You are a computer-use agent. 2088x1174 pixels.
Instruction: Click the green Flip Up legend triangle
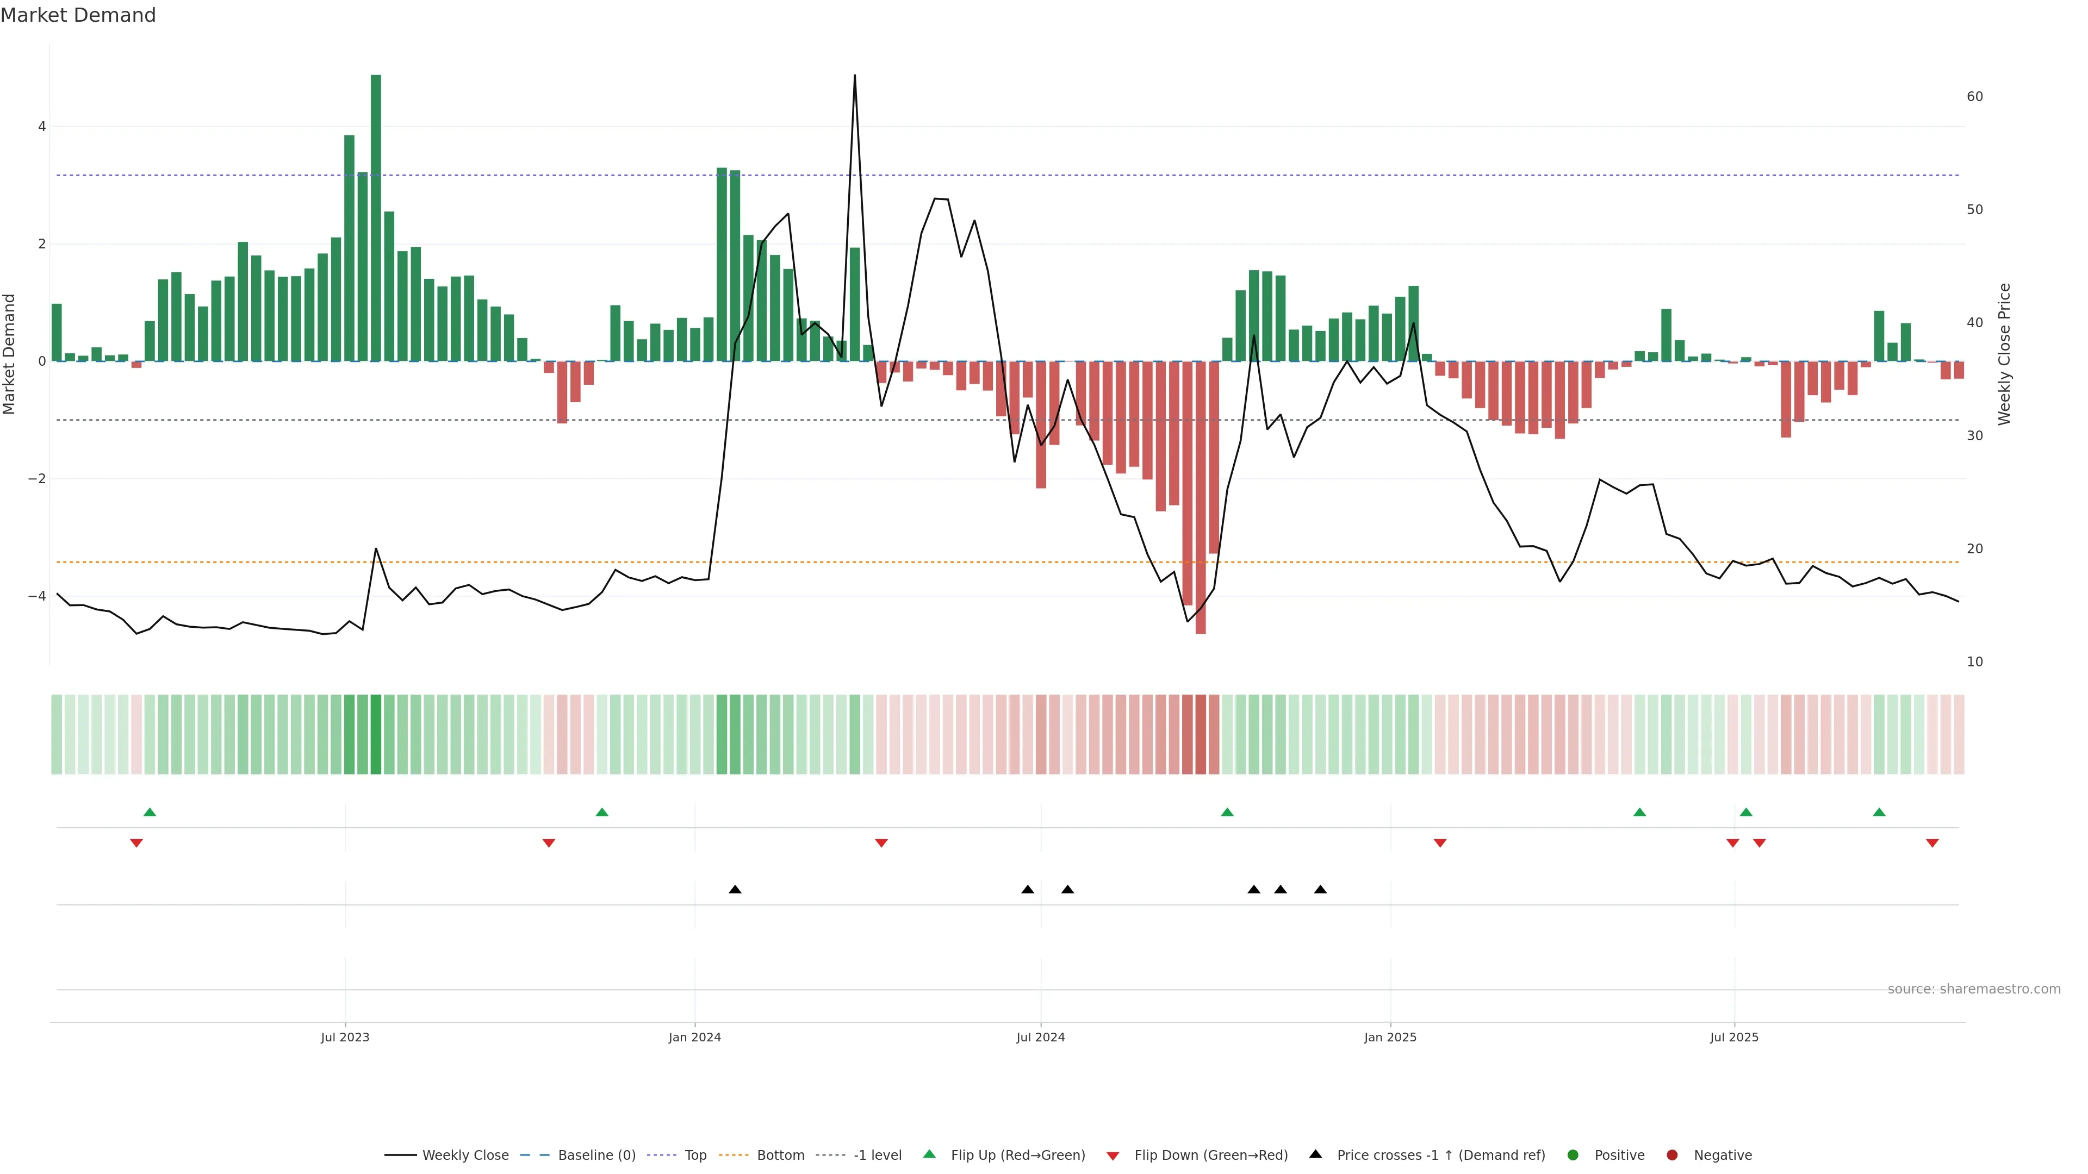coord(930,1154)
